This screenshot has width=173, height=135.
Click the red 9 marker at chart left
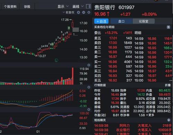click(5, 52)
